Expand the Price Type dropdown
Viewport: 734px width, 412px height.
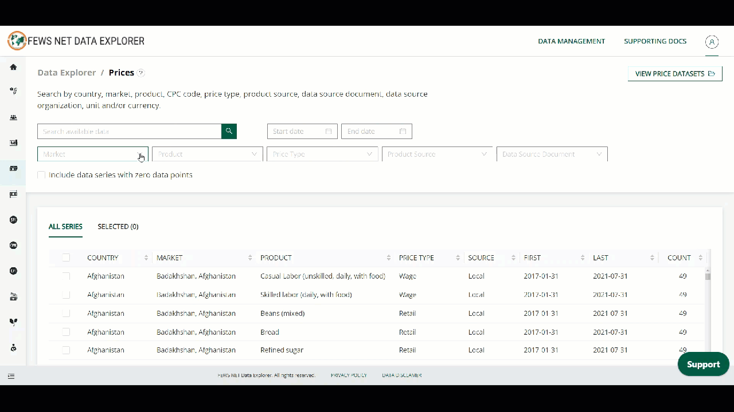322,154
